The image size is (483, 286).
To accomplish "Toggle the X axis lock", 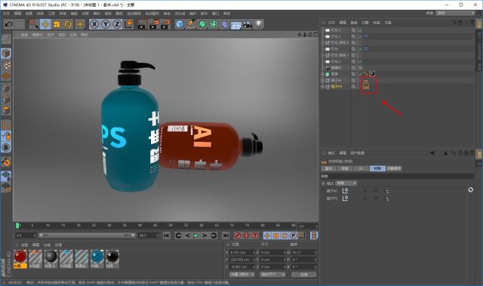I will click(94, 24).
